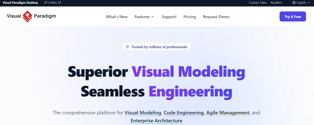This screenshot has width=314, height=125.
Task: Follow the Code Engineering underlined link
Action: click(184, 113)
